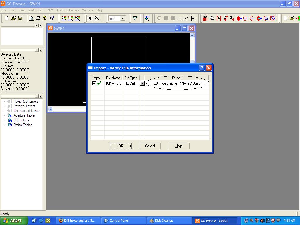Viewport: 300px width, 225px height.
Task: Click the yellow question mark Help icon
Action: [45, 18]
